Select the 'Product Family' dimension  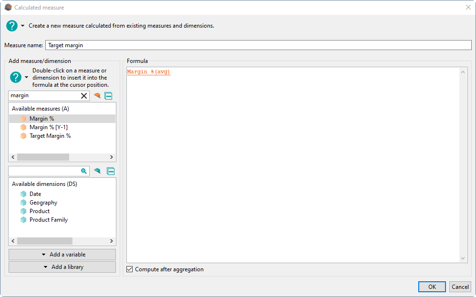point(49,220)
